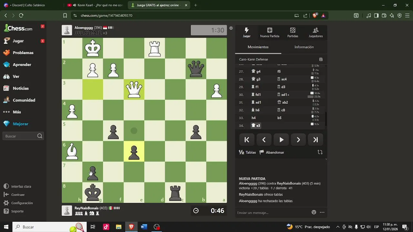
Task: Open browser hamburger menu
Action: coord(407,15)
